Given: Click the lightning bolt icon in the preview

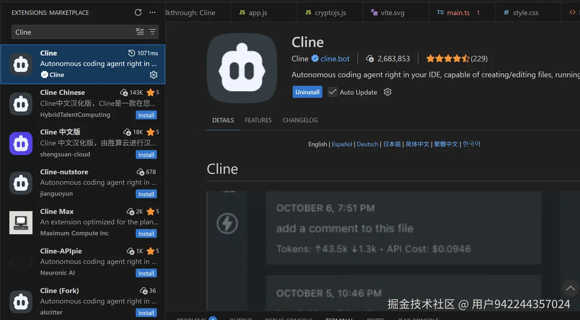Looking at the screenshot, I should click(x=227, y=223).
